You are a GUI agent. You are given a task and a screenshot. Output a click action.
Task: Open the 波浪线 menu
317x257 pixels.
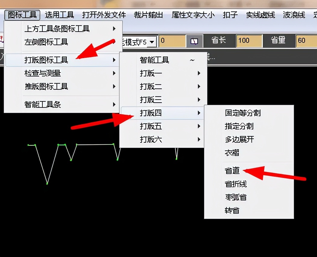coord(294,14)
